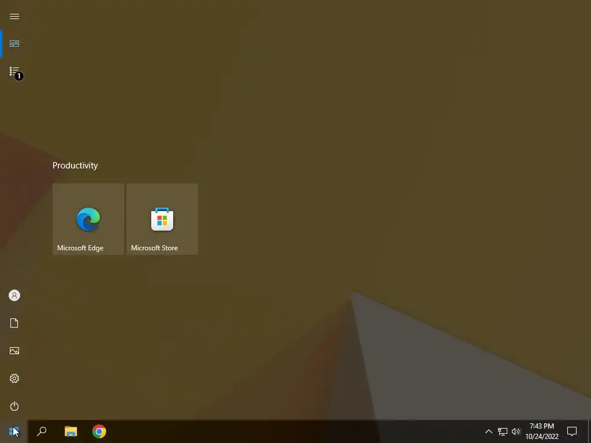The width and height of the screenshot is (591, 443).
Task: Click the Windows Start button
Action: click(14, 431)
